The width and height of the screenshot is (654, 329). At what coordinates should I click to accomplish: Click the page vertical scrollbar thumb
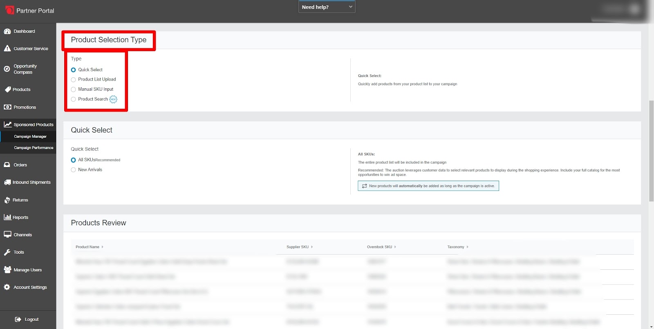point(651,150)
